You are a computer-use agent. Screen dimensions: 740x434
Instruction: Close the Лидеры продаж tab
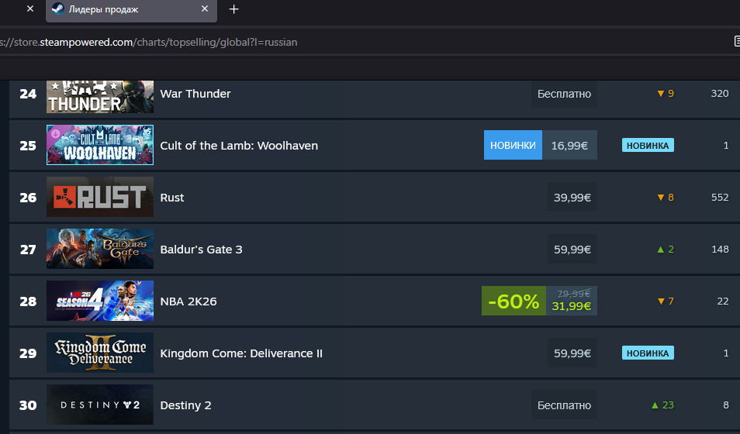coord(205,9)
